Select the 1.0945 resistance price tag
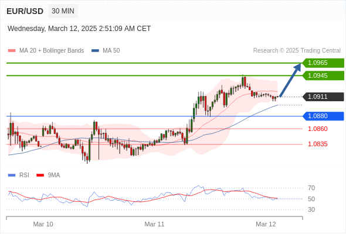Viewport: 346px width, 234px height. (323, 75)
